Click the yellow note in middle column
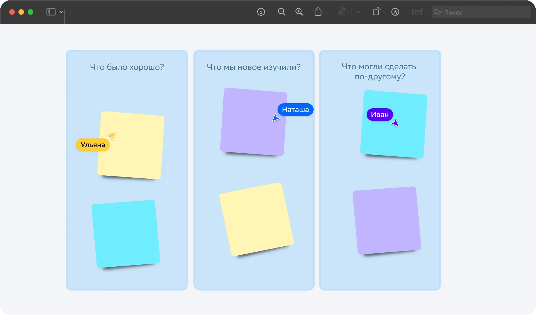 pyautogui.click(x=256, y=219)
